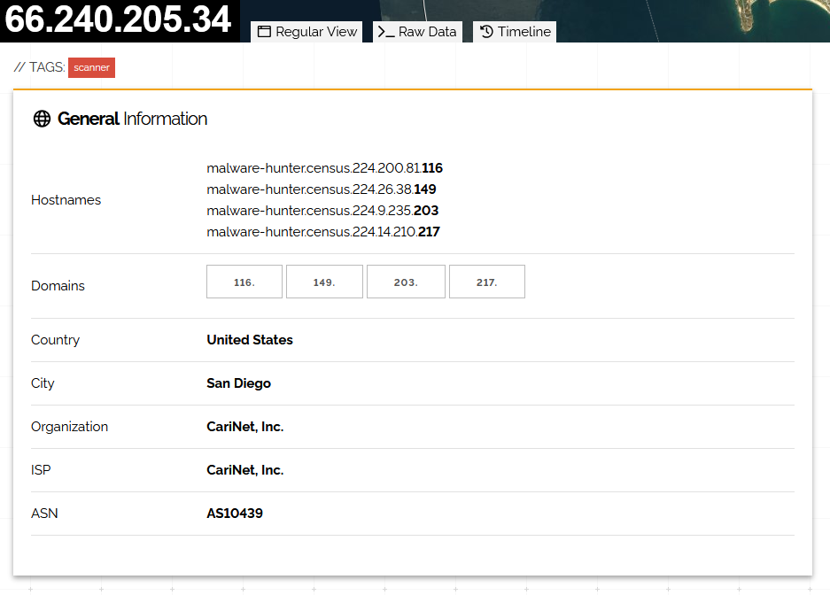
Task: Select hostname ending in 224.14.210.217
Action: click(x=323, y=232)
